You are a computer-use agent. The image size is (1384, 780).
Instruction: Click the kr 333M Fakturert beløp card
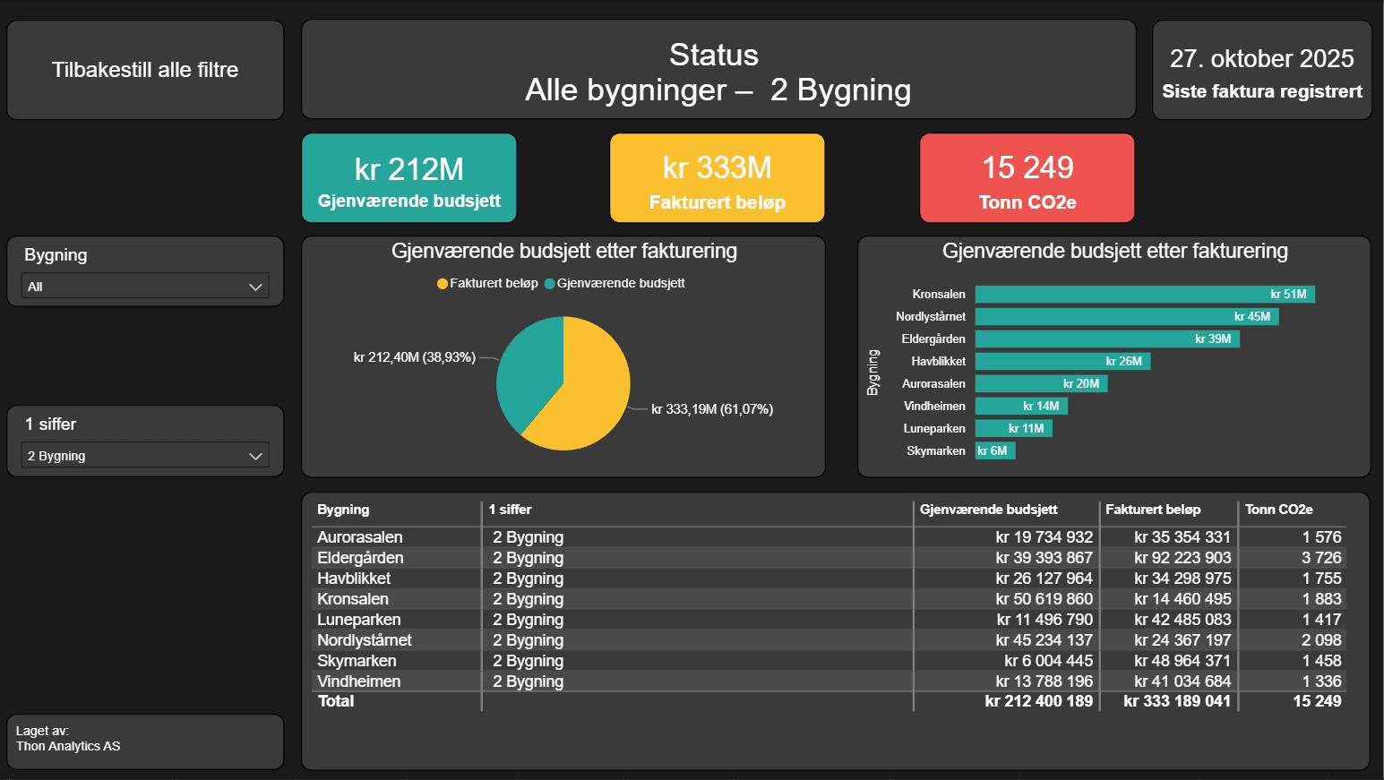point(717,178)
